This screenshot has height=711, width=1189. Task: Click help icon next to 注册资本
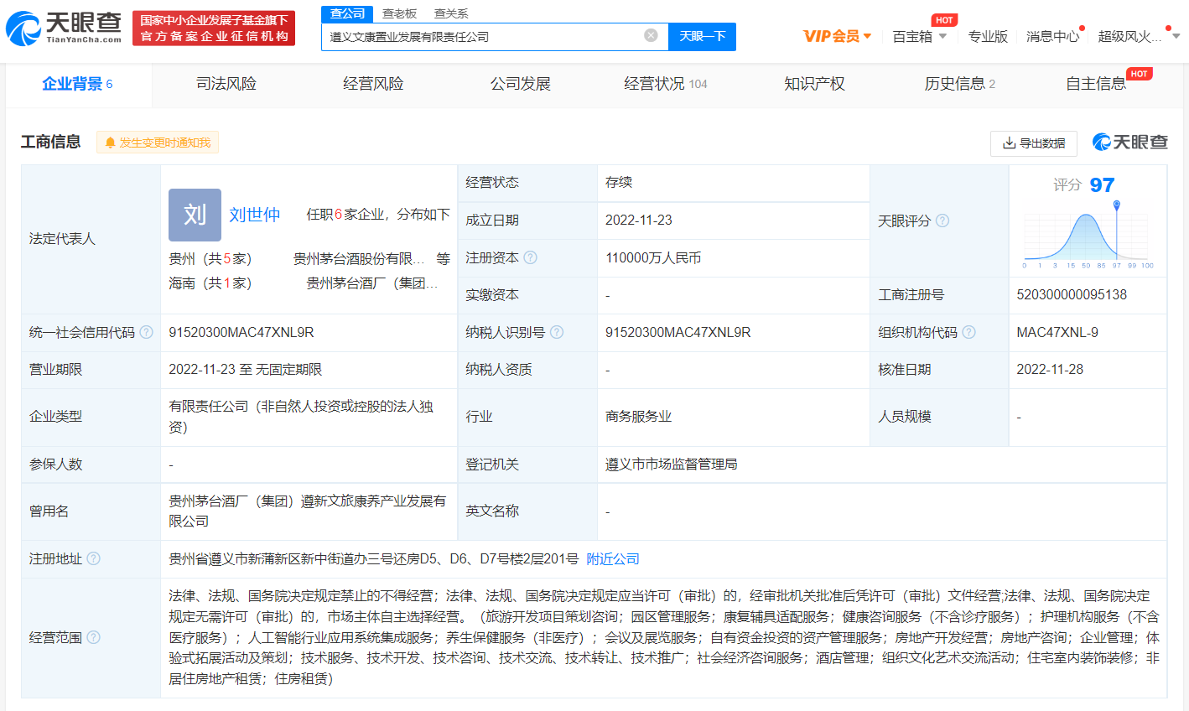coord(530,257)
